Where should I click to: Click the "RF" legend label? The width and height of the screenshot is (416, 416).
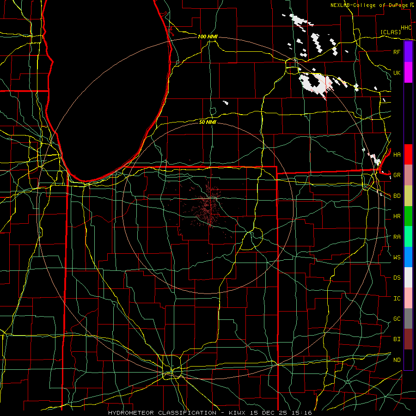397,52
